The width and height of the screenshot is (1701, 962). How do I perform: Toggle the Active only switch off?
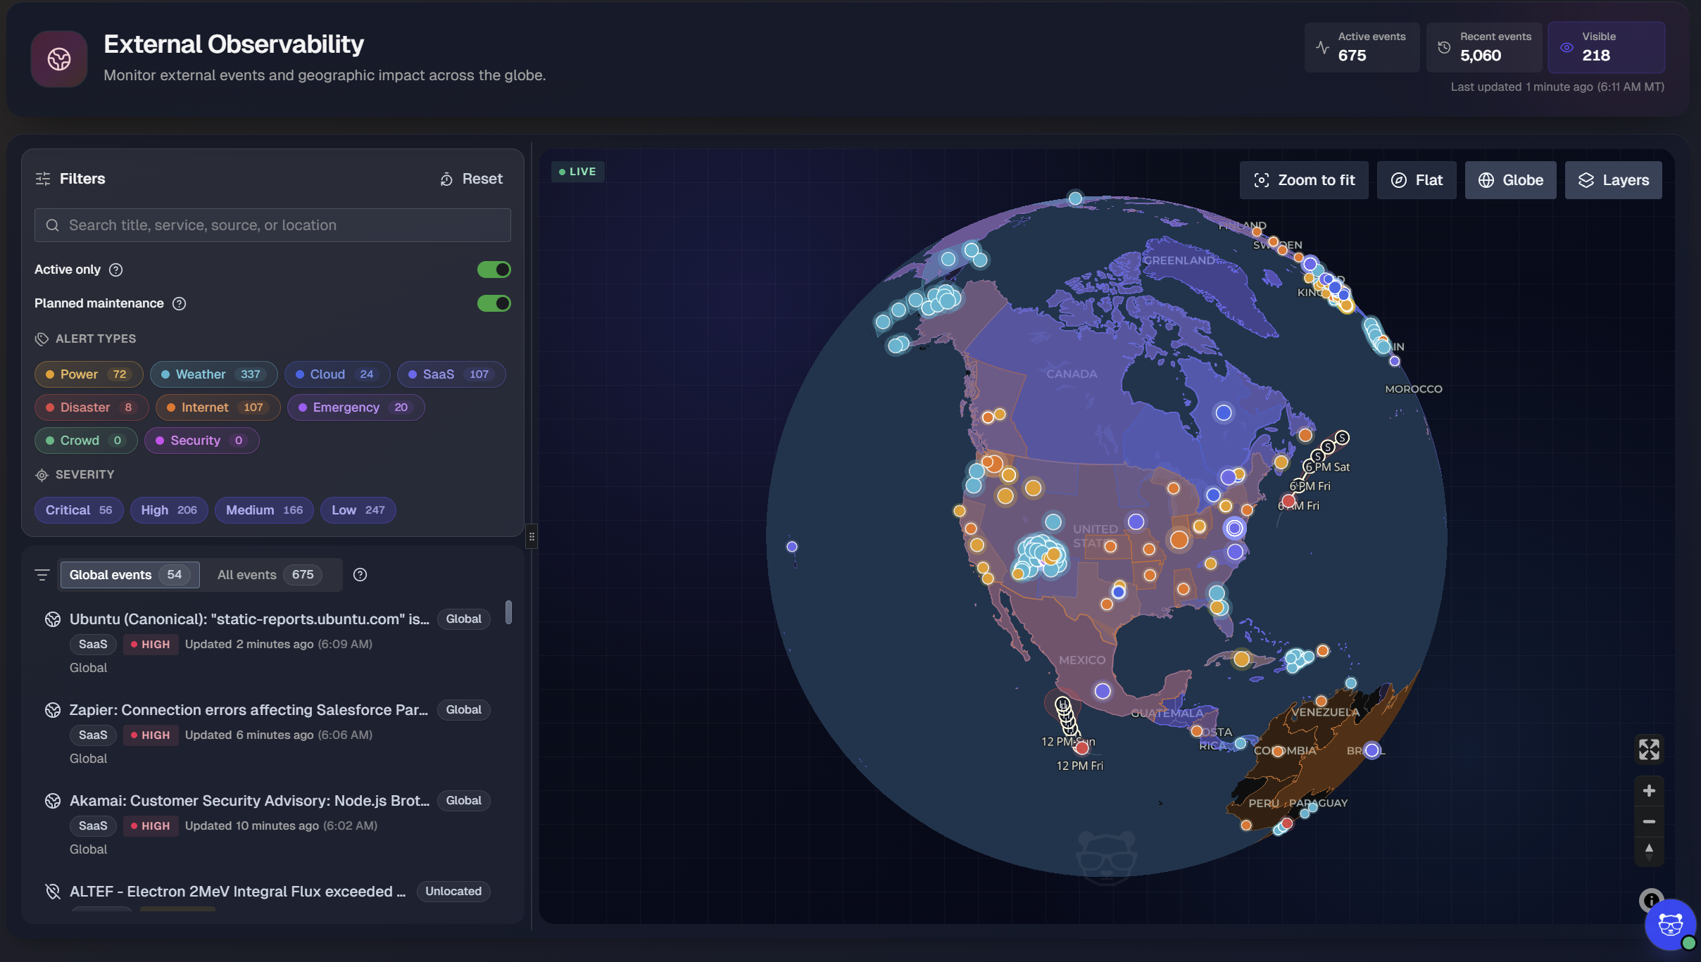click(494, 270)
